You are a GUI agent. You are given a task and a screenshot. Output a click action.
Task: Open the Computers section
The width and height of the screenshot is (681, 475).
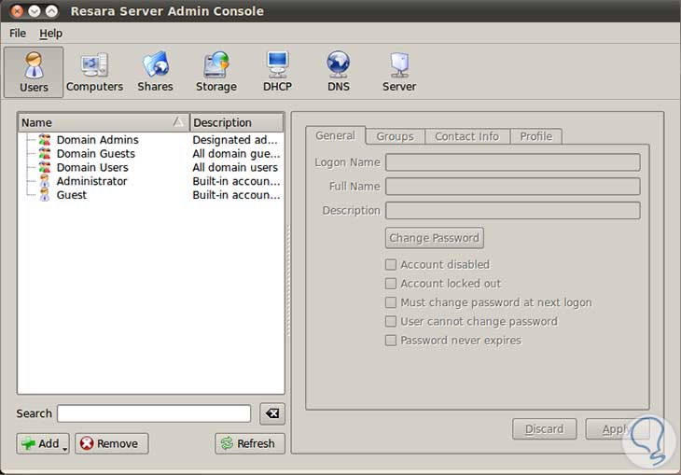[94, 72]
